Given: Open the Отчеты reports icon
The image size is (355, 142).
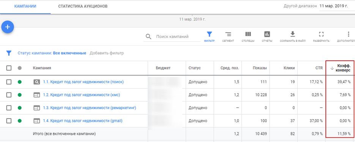Looking at the screenshot, I should tap(267, 34).
